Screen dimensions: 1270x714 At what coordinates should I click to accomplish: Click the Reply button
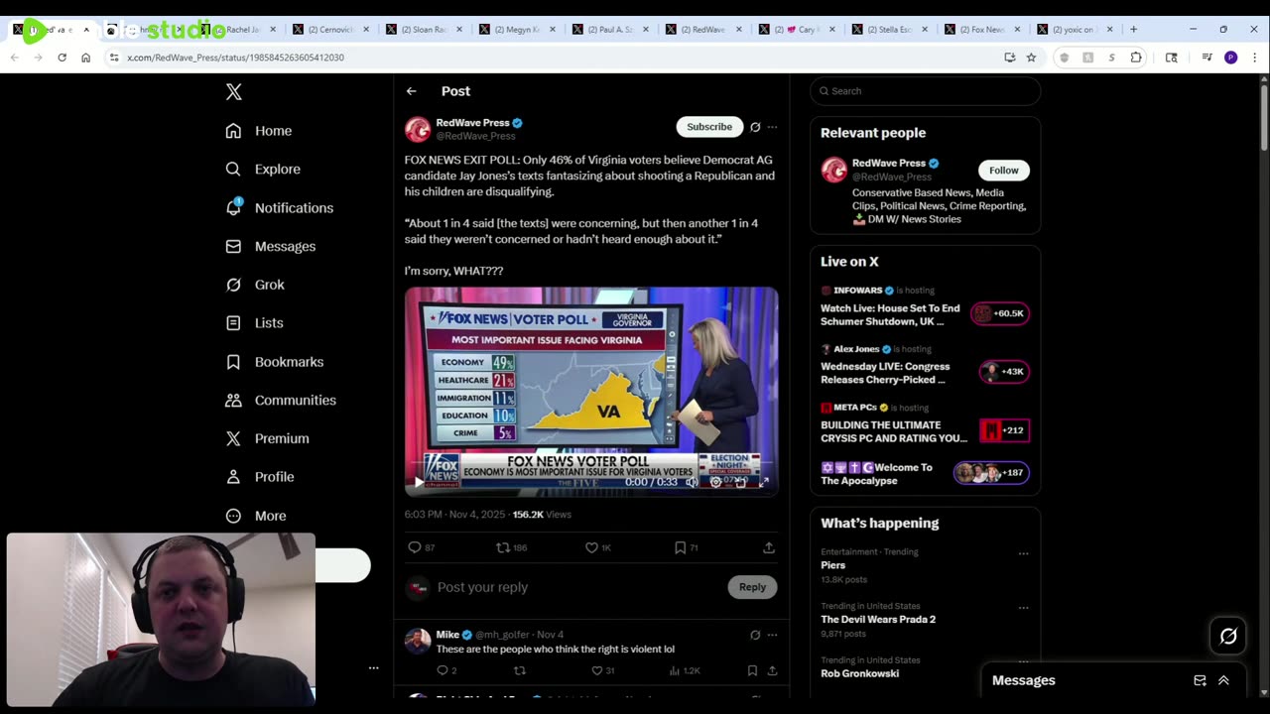(x=752, y=587)
